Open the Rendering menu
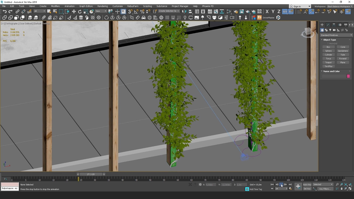Image resolution: width=354 pixels, height=199 pixels. coord(102,6)
